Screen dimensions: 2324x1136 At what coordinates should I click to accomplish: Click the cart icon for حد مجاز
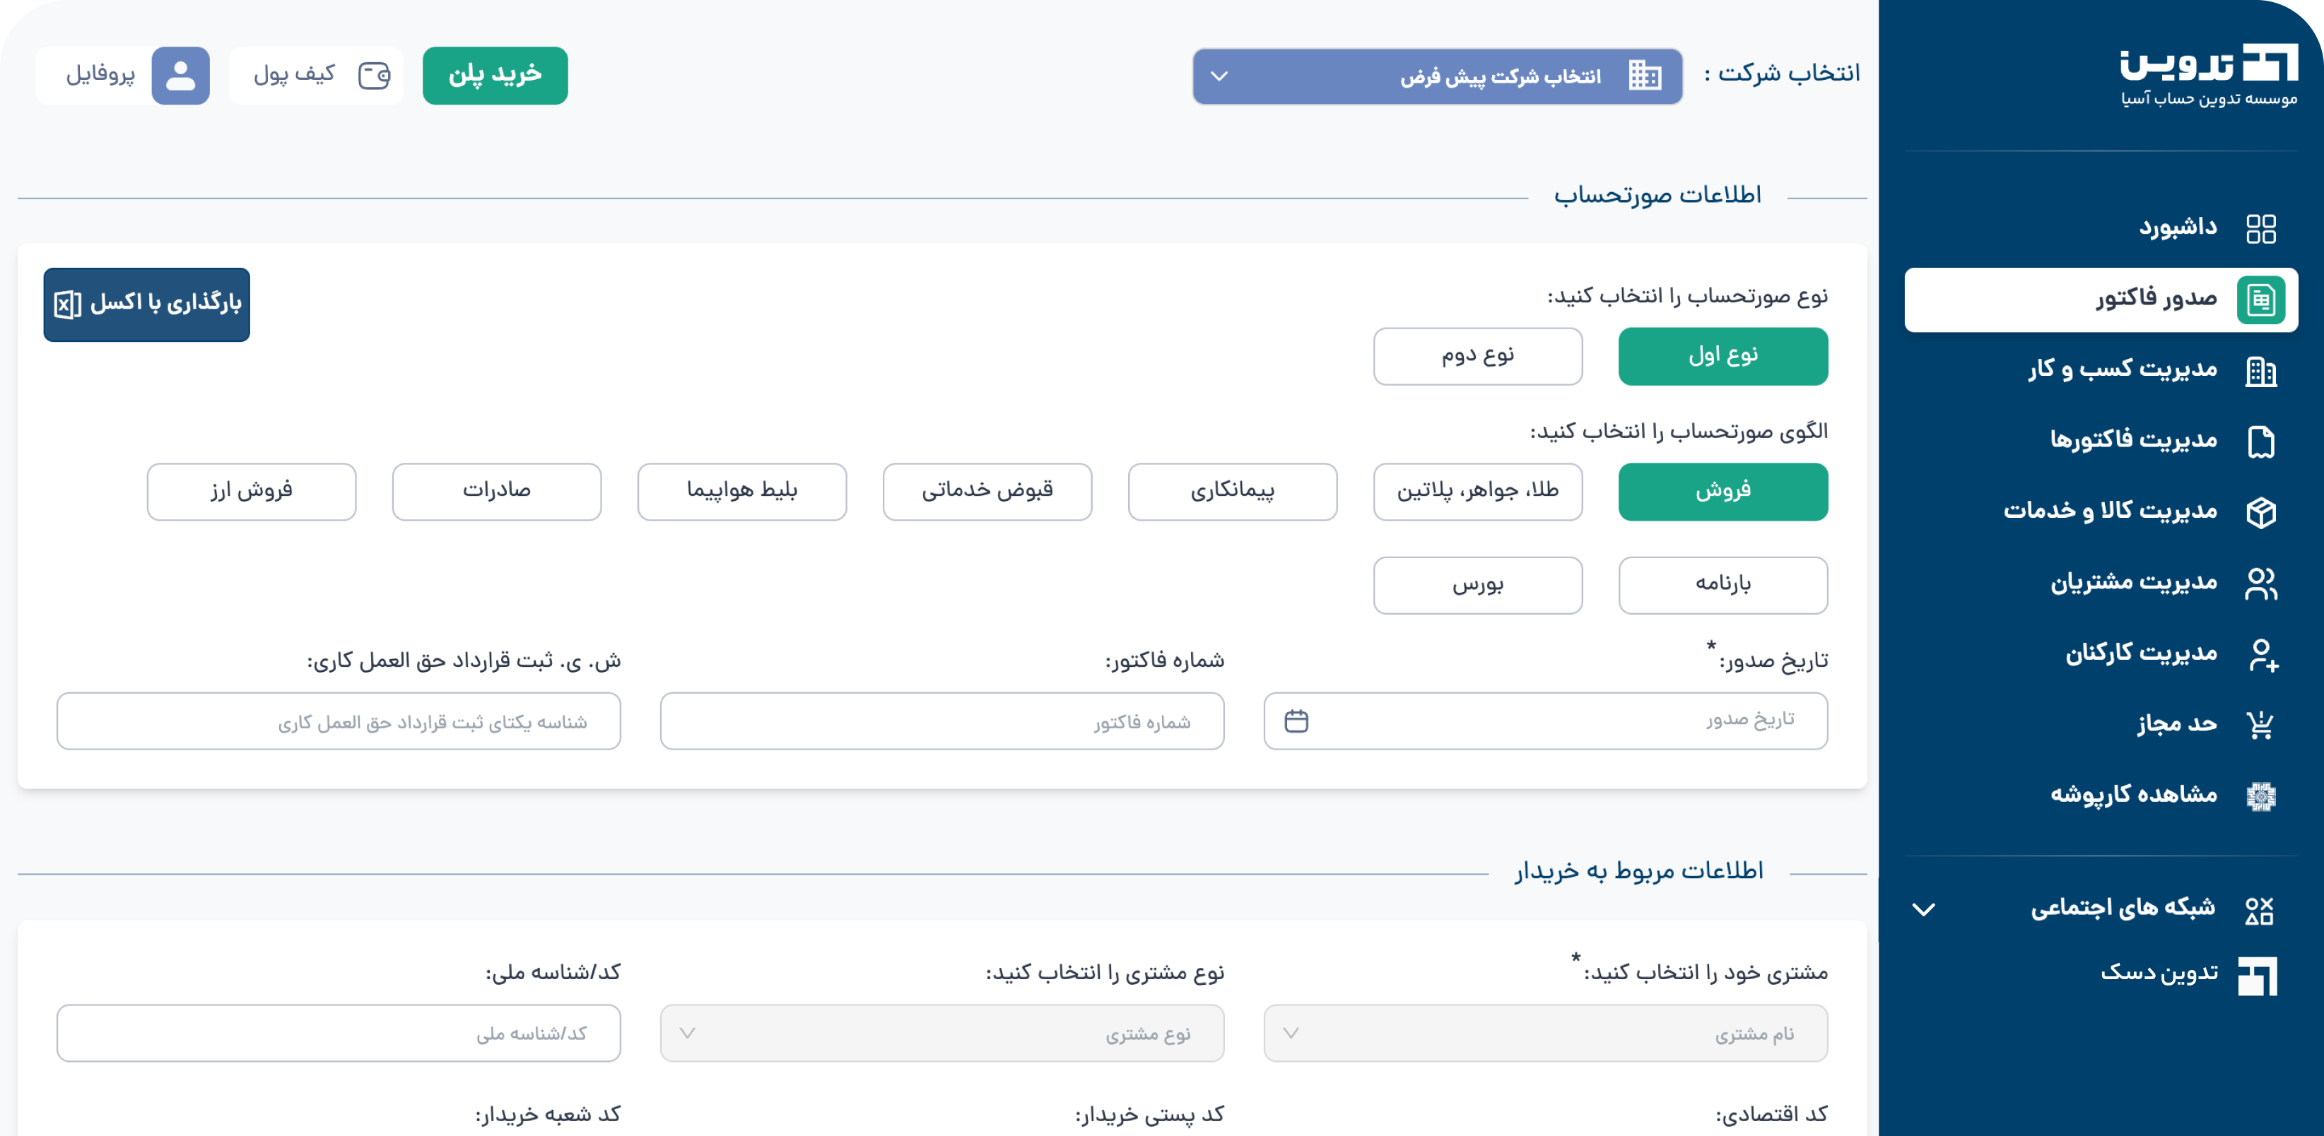click(x=2260, y=724)
